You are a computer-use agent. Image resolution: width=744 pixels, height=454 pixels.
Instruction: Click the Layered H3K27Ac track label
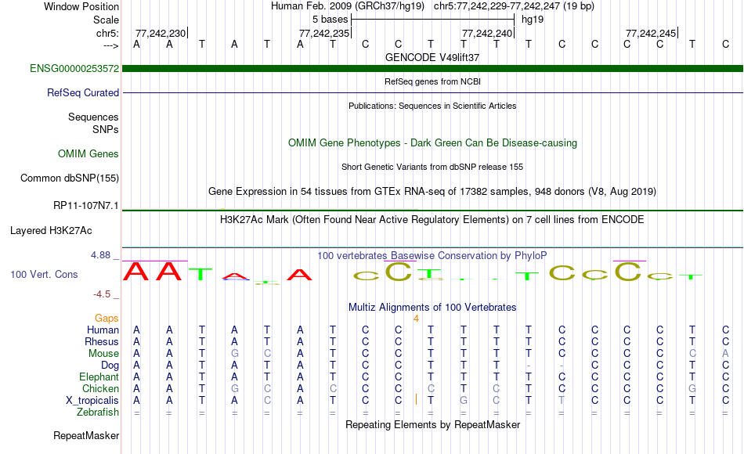51,231
